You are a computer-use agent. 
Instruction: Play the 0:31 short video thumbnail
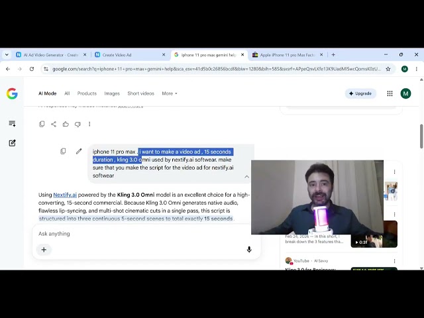coord(374,234)
